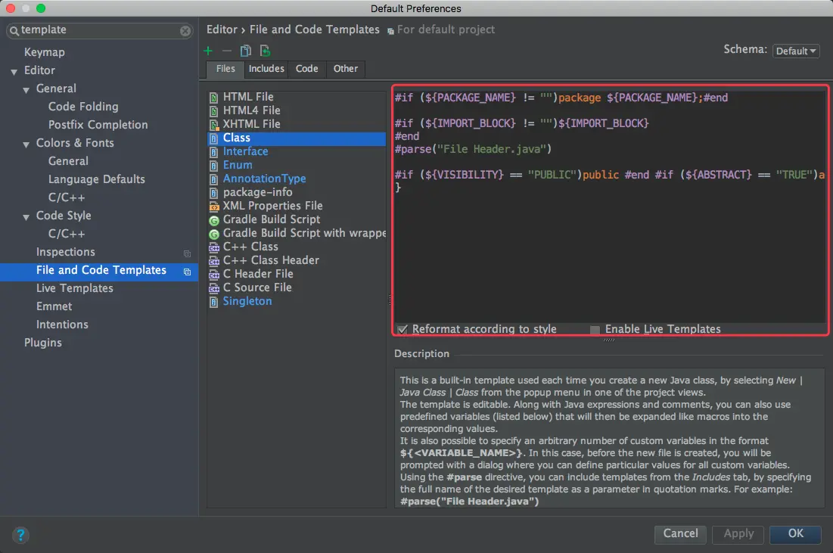Collapse the Editor tree node
This screenshot has height=553, width=833.
[x=14, y=72]
